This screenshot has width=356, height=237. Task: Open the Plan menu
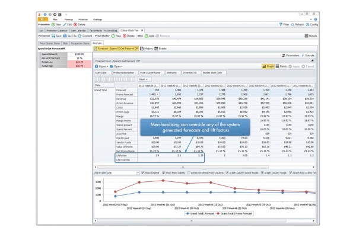point(55,20)
